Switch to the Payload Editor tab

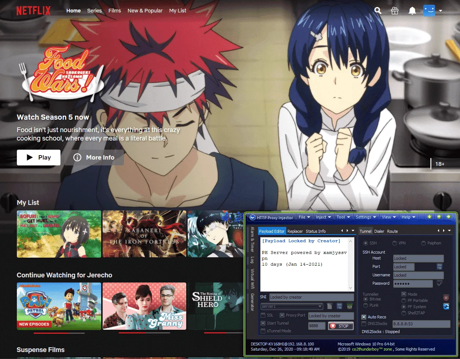point(272,231)
